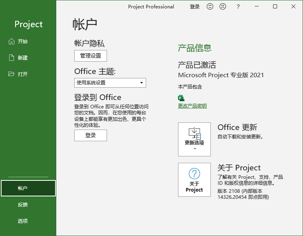
Task: Open the Office 主题 dropdown arrow
Action: coord(141,83)
